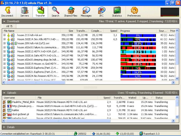
Task: Select House.S02E20.Euphoria.(Part.1) download
Action: (89, 68)
